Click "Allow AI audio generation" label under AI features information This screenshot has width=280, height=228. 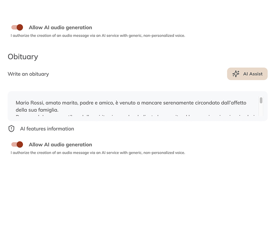[x=60, y=145]
